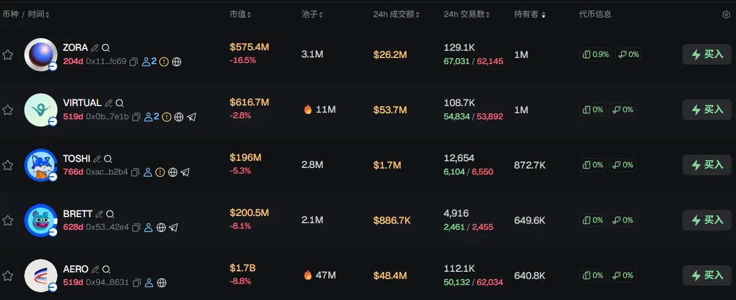Open VIRTUAL's Telegram link icon
The width and height of the screenshot is (736, 300).
(x=192, y=117)
